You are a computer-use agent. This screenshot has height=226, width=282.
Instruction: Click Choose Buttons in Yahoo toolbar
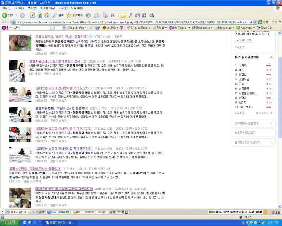coord(139,27)
